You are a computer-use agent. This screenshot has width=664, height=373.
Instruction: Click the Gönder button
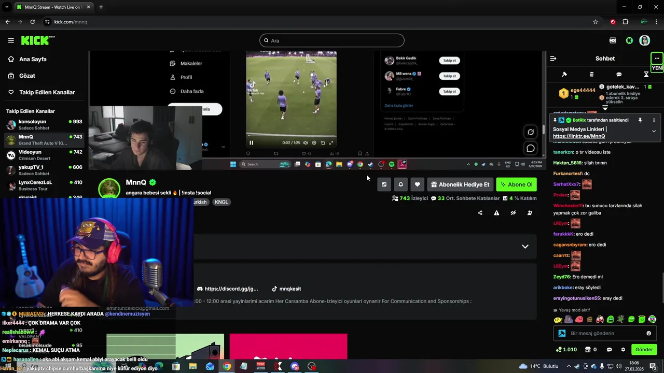coord(644,350)
